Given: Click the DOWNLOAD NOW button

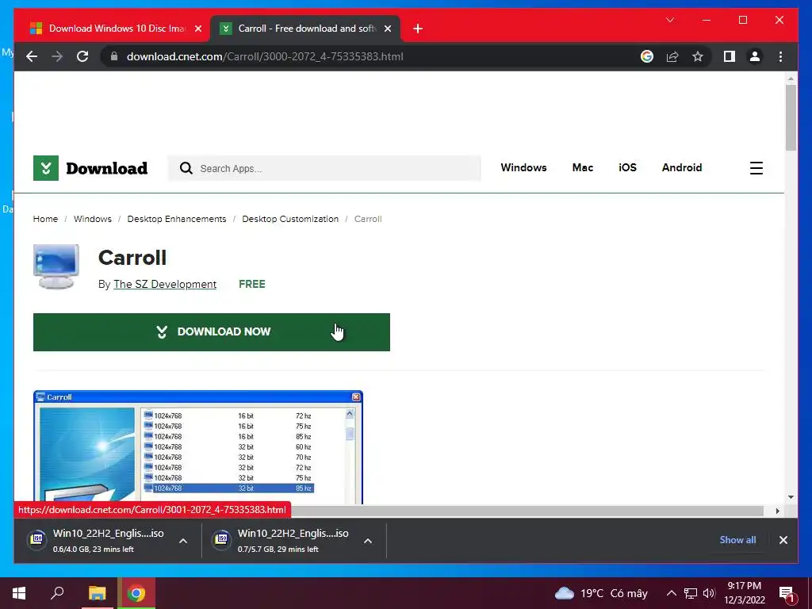Looking at the screenshot, I should (211, 332).
